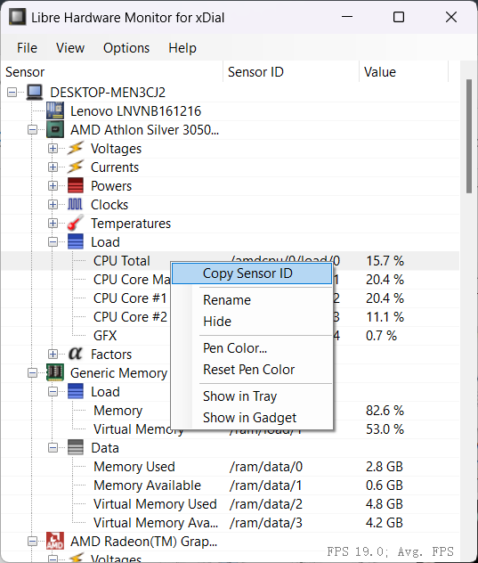
Task: Open the File menu
Action: [x=27, y=48]
